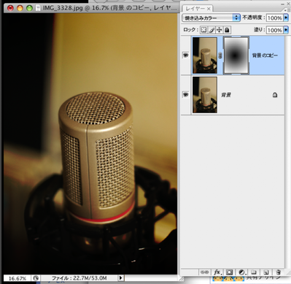Click the link layers icon
291x284 pixels.
tap(204, 272)
